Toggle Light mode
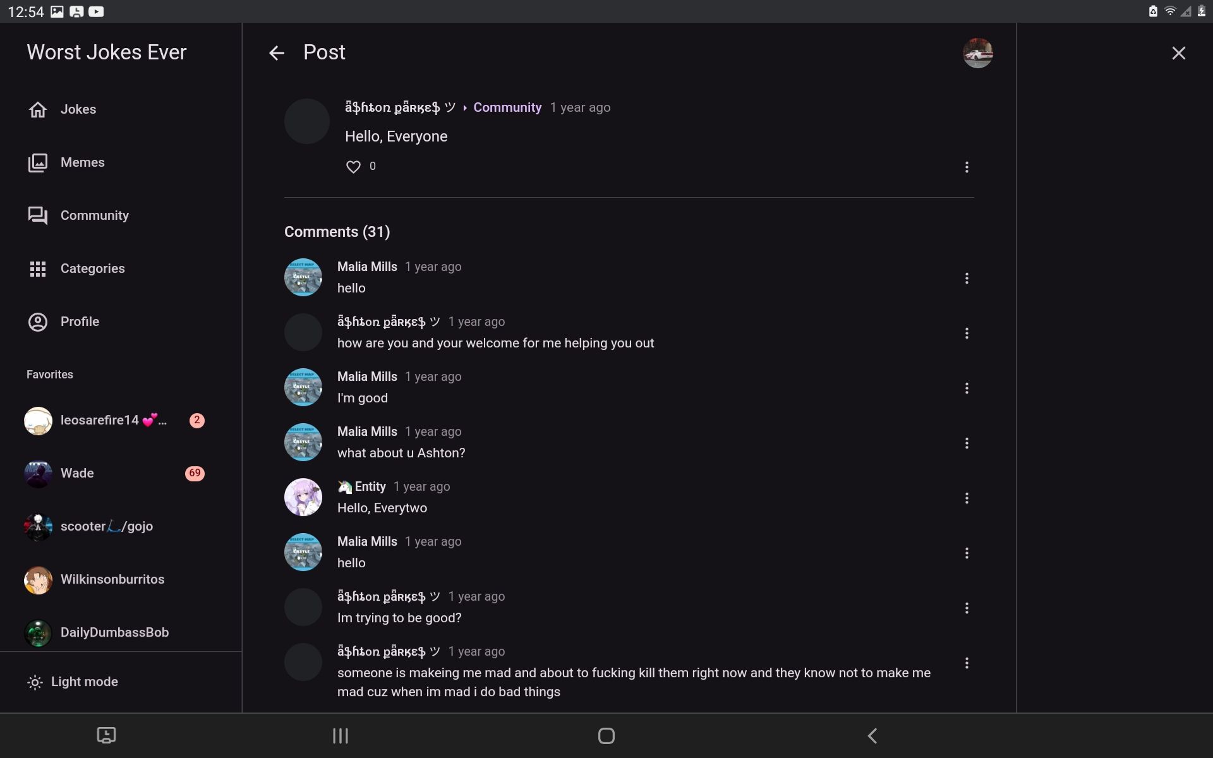The height and width of the screenshot is (758, 1213). (73, 682)
